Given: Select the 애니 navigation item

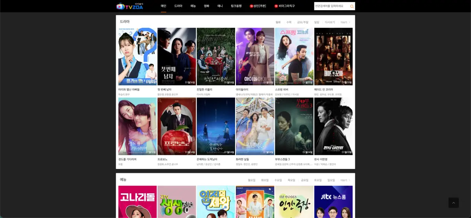Looking at the screenshot, I should [220, 6].
